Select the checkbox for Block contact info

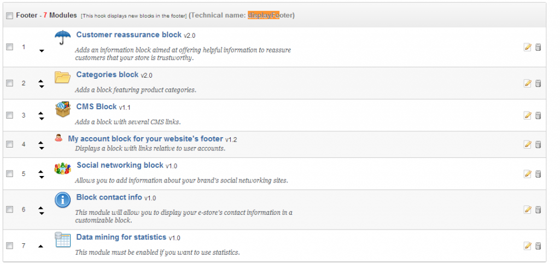[x=9, y=209]
